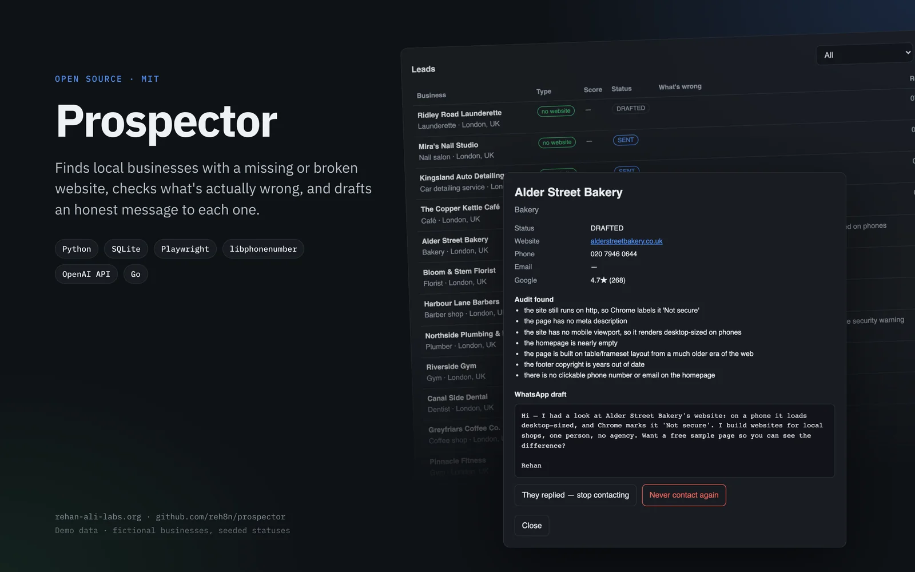This screenshot has height=572, width=915.
Task: Select the Riverside Gym lead
Action: point(455,372)
